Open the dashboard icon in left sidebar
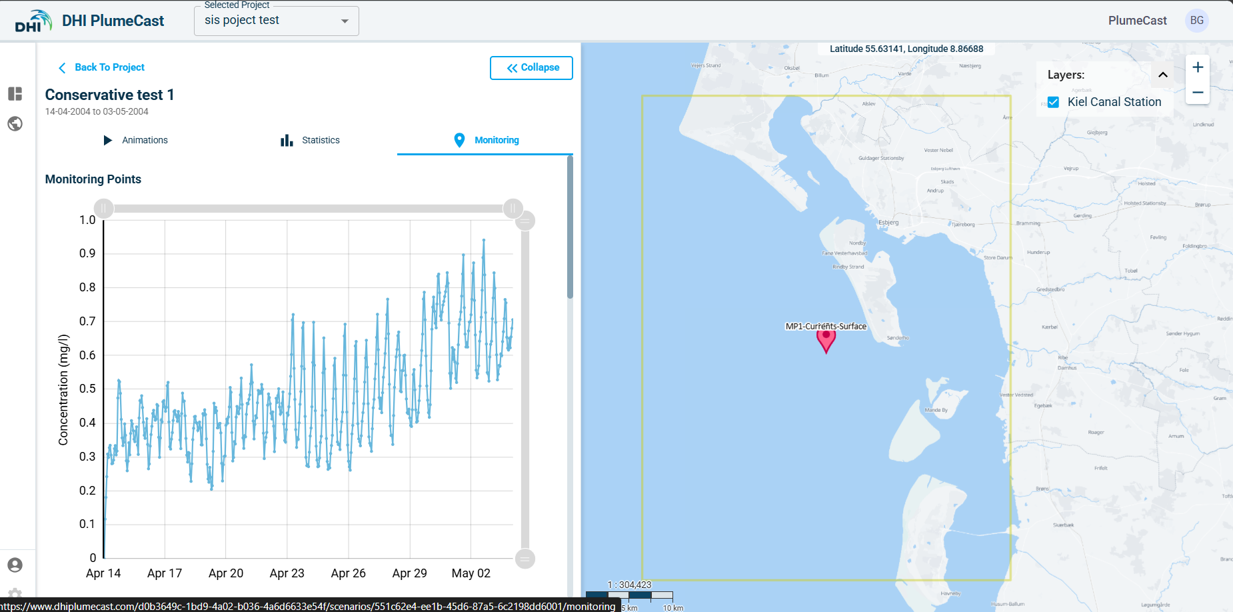The width and height of the screenshot is (1233, 612). pyautogui.click(x=15, y=94)
